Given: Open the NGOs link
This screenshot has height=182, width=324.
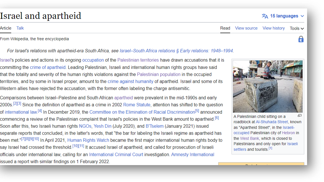Looking at the screenshot, I should point(85,126).
